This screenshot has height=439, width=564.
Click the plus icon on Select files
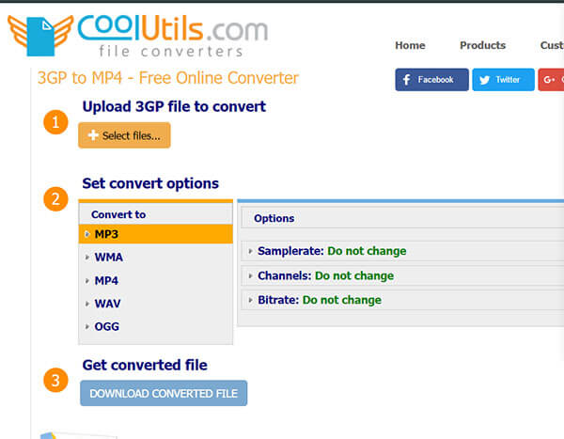pos(93,136)
